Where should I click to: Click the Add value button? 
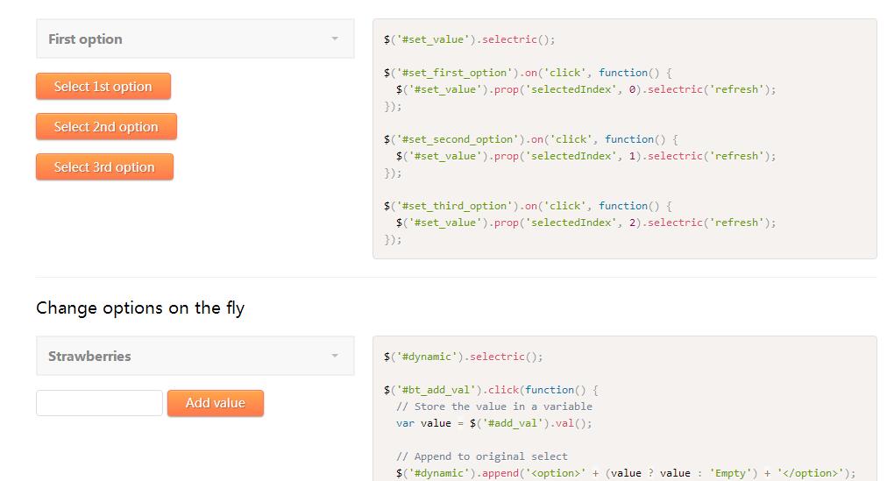(x=216, y=403)
